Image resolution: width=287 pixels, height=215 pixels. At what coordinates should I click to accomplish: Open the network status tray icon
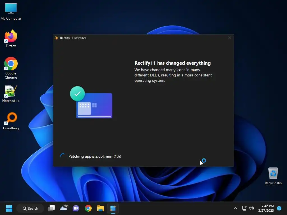point(244,208)
